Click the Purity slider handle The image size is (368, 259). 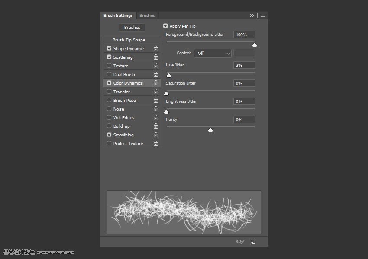point(210,129)
